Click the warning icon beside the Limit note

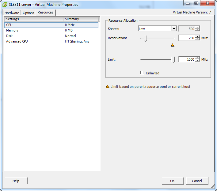108,87
